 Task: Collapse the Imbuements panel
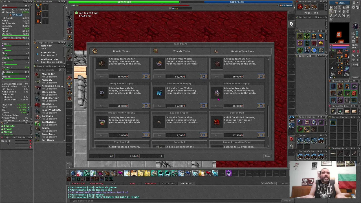62,2
